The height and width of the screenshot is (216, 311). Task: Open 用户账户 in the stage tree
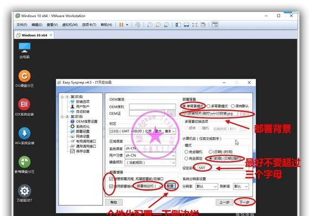point(82,106)
